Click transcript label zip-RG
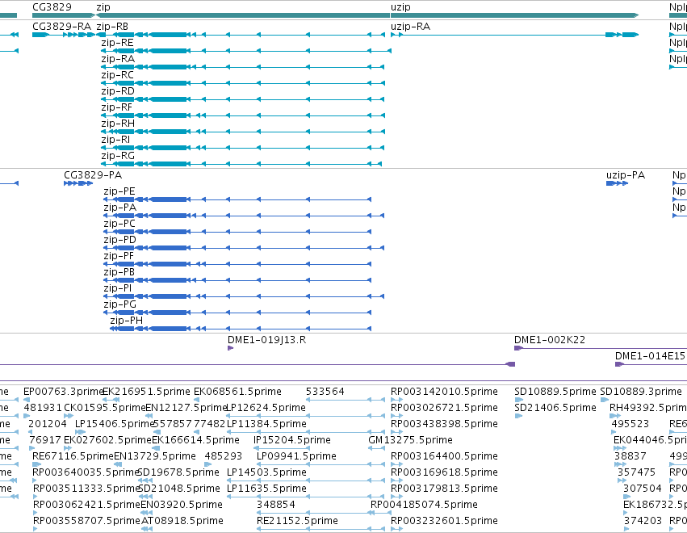Screen dimensions: 687x533 click(118, 156)
